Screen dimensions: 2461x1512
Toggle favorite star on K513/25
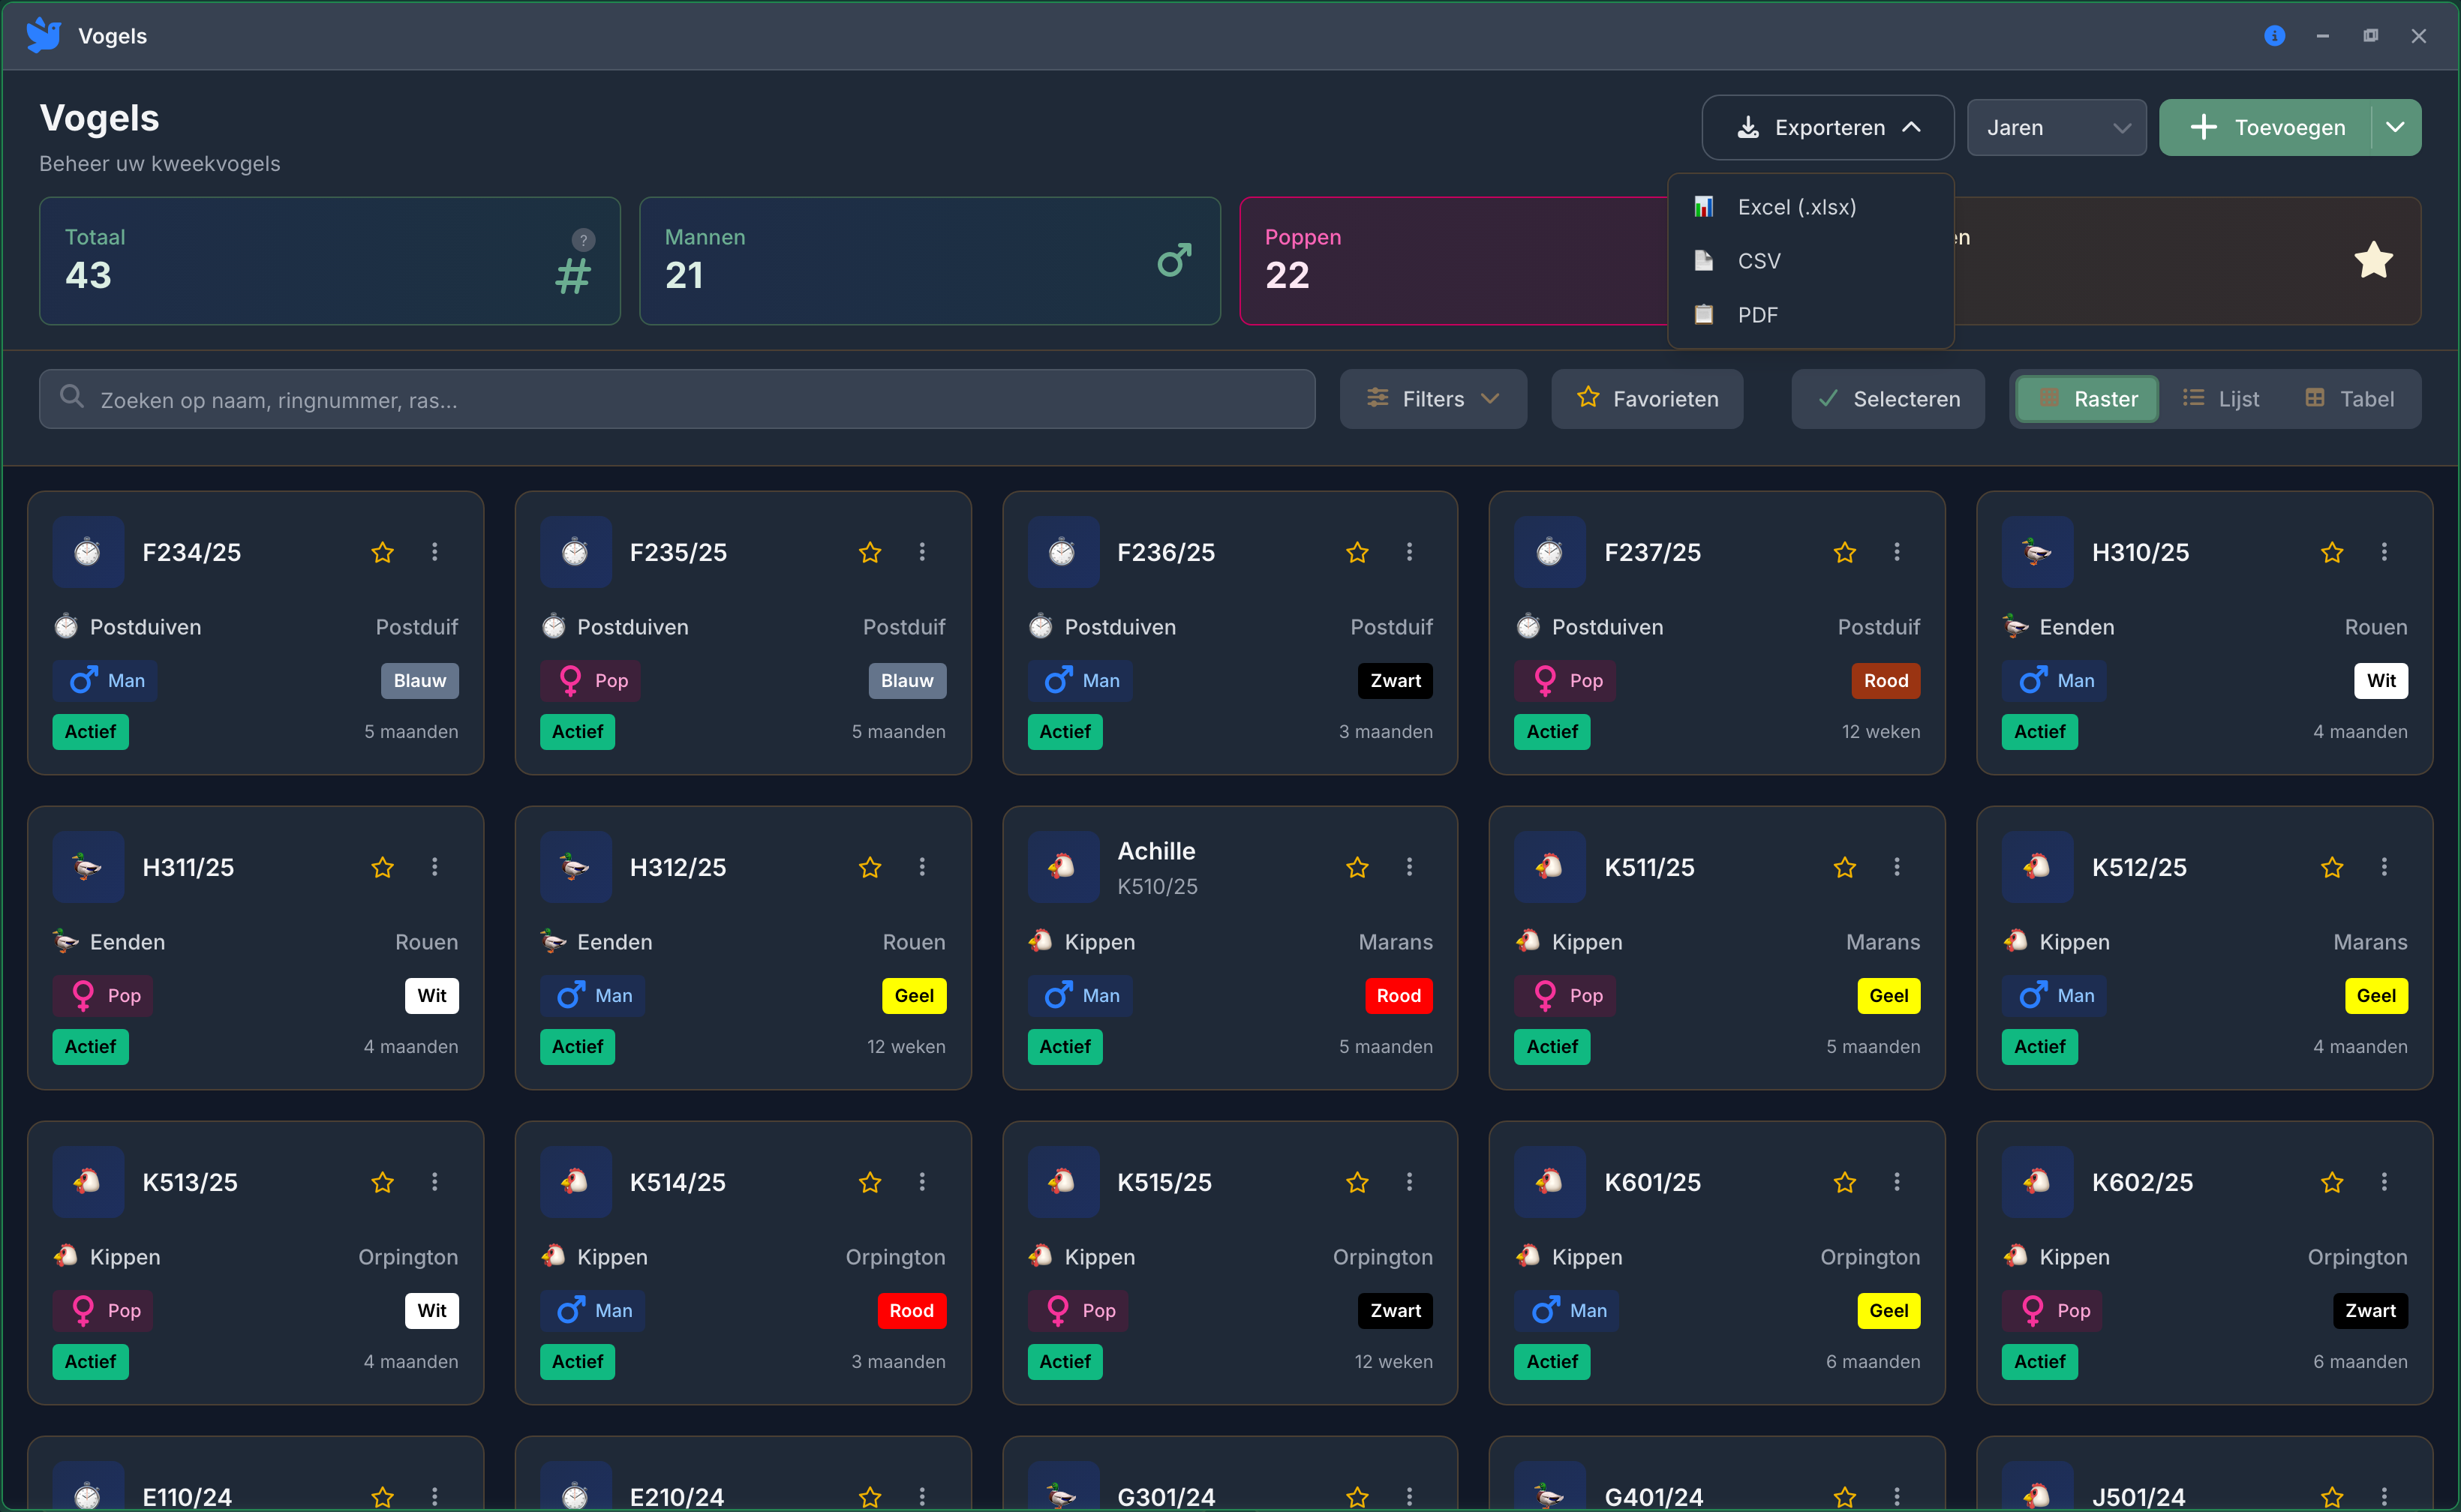coord(382,1182)
